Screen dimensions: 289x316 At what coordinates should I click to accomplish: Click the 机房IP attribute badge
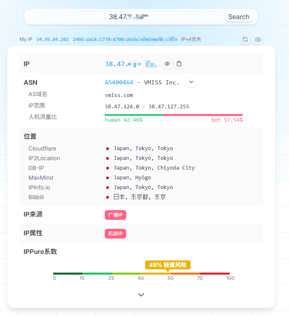[x=115, y=234]
